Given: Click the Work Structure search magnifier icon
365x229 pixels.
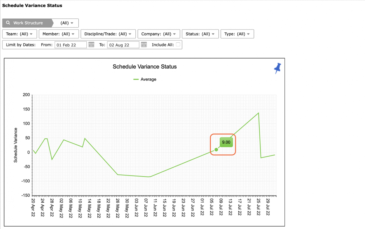Looking at the screenshot, I should pos(8,23).
